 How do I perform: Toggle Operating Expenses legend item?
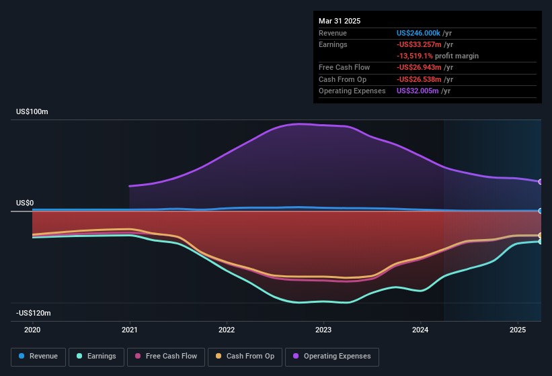(x=332, y=357)
